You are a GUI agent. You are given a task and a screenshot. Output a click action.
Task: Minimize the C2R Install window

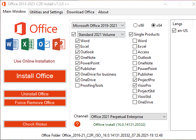click(165, 4)
